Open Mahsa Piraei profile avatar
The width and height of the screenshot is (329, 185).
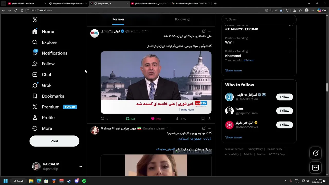pos(95,130)
